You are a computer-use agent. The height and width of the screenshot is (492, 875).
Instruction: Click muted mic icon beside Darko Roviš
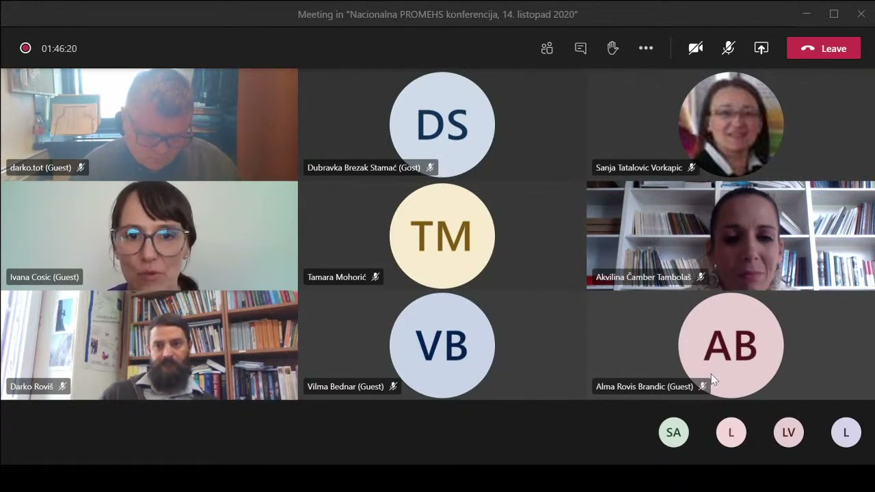coord(62,386)
